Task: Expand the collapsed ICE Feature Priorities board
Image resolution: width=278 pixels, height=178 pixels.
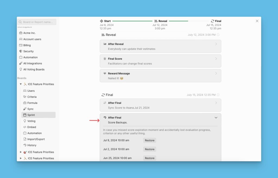Action: tap(21, 152)
